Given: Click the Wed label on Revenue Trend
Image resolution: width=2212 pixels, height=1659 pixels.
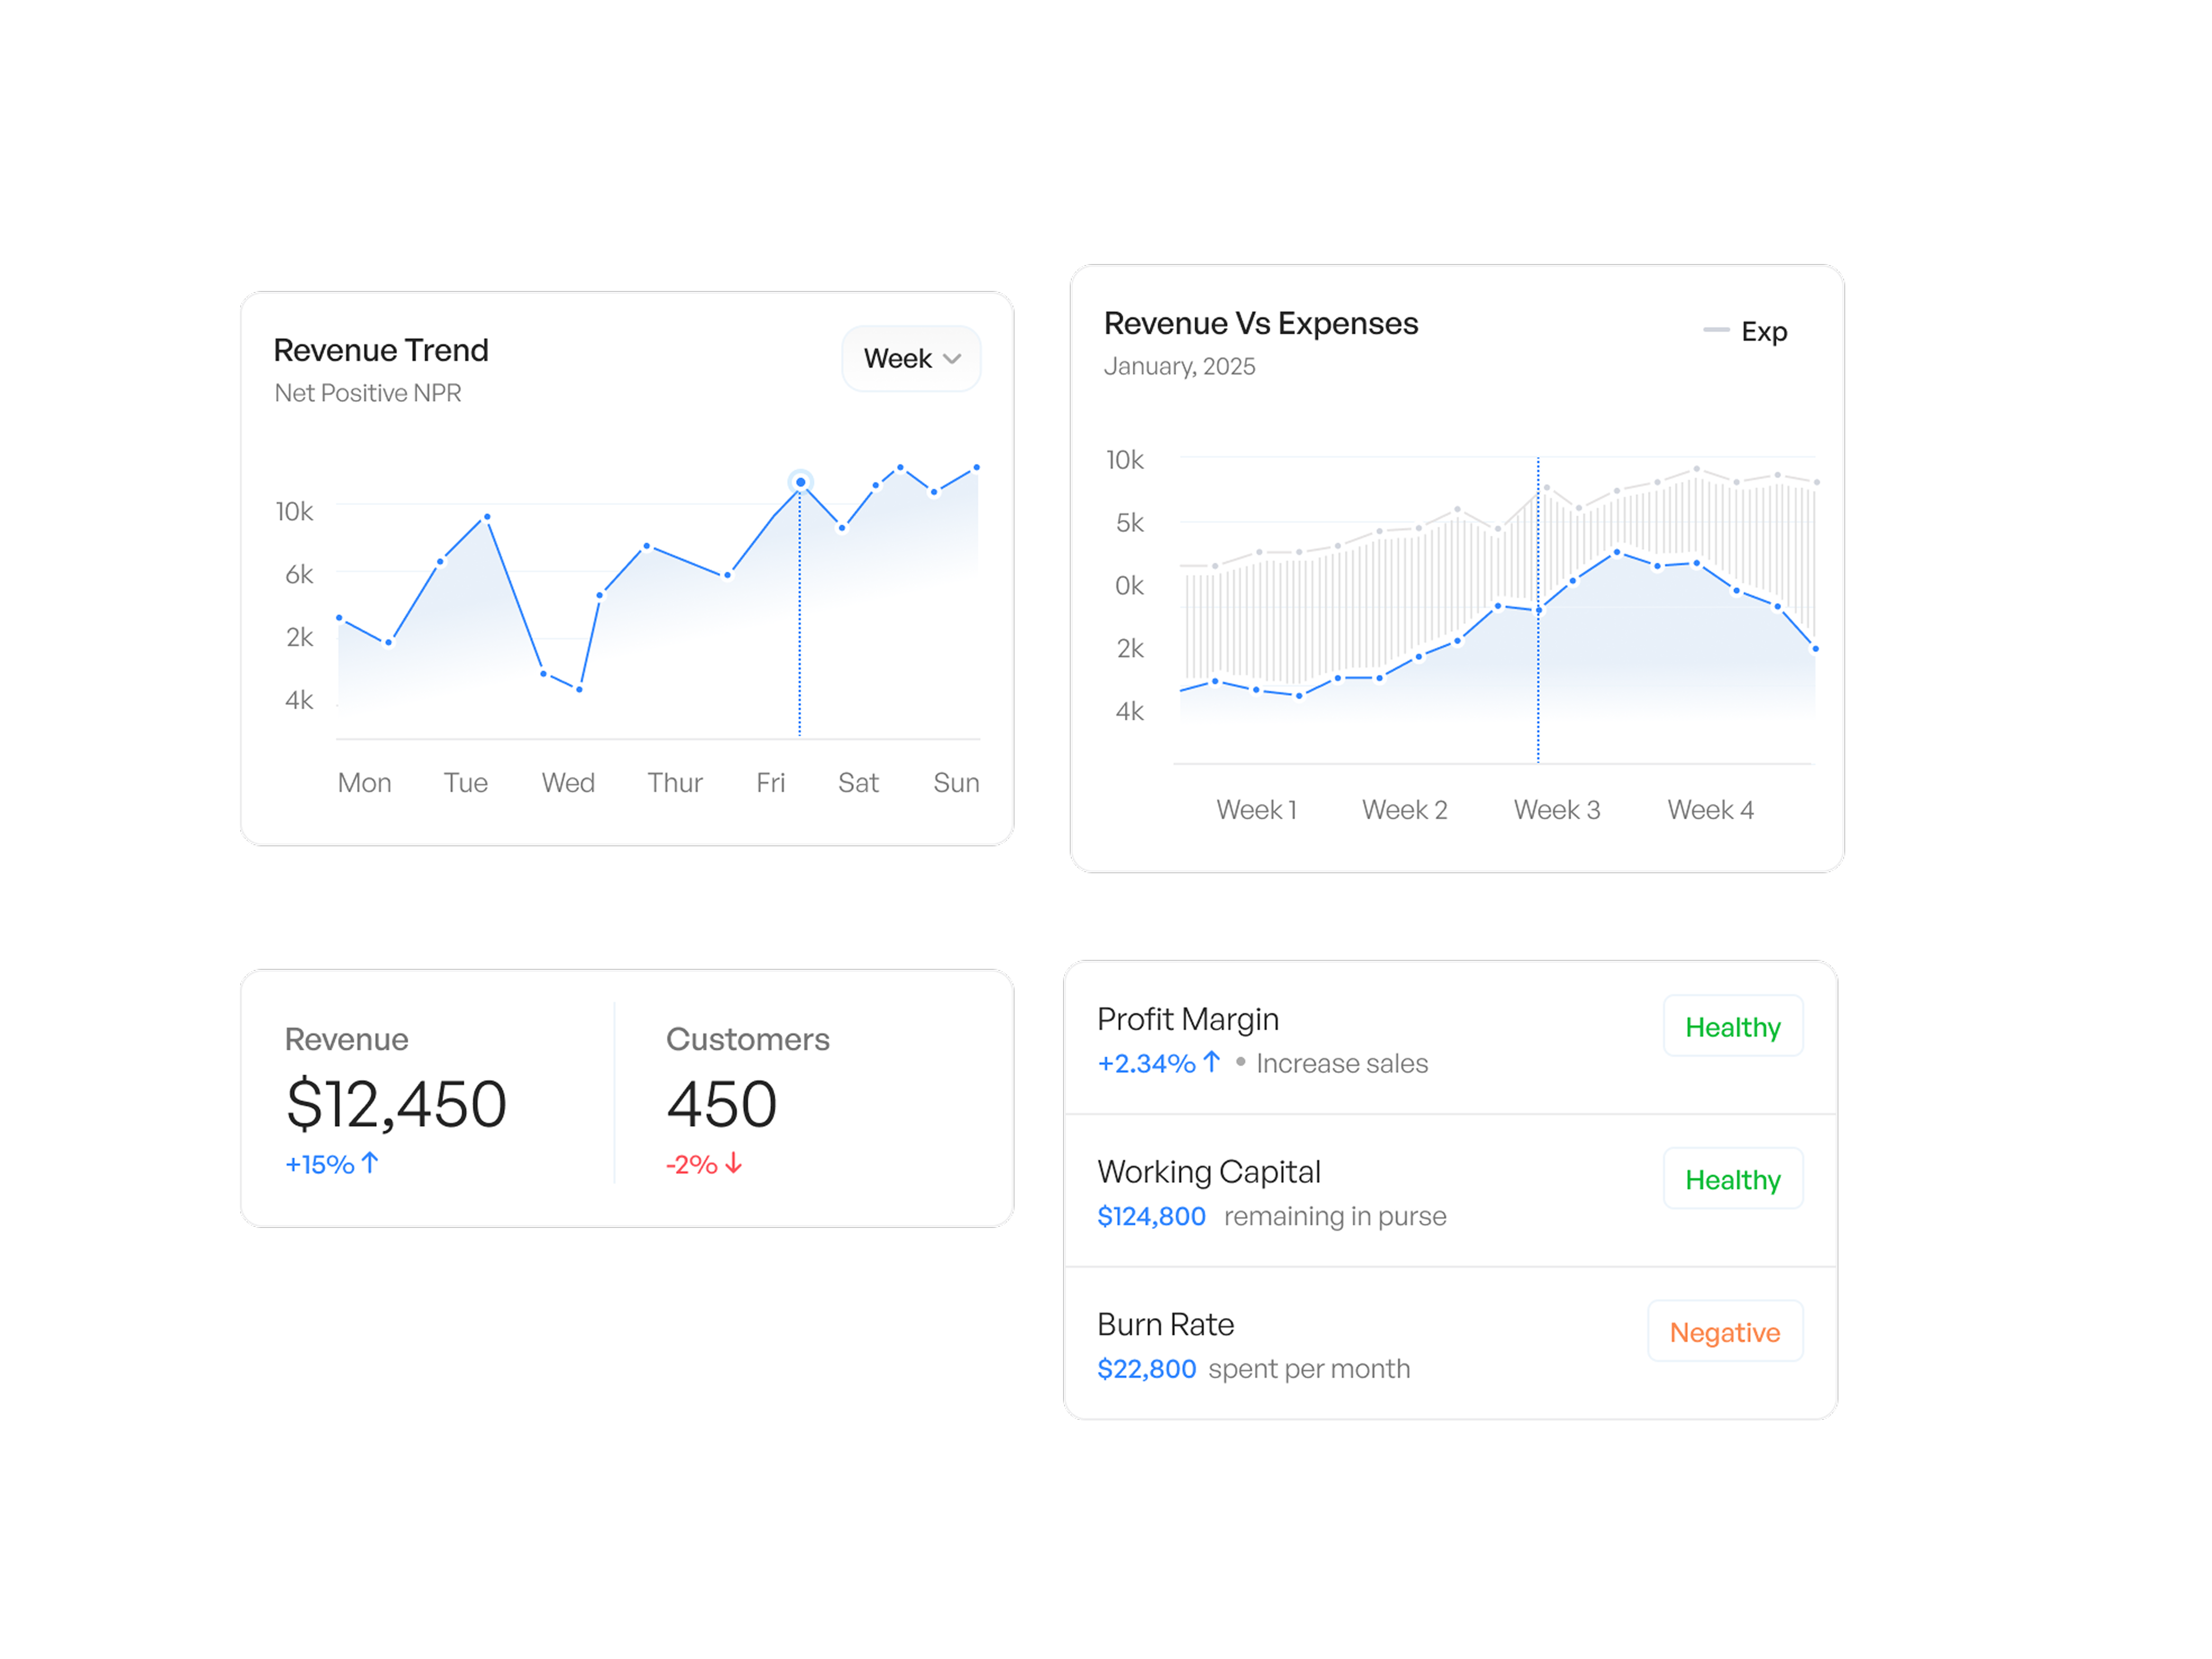Looking at the screenshot, I should point(568,783).
